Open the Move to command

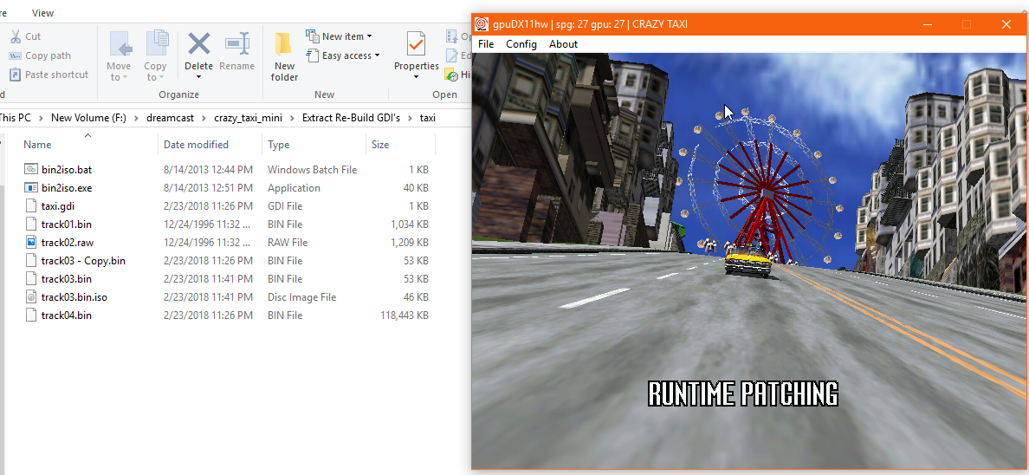pyautogui.click(x=119, y=56)
